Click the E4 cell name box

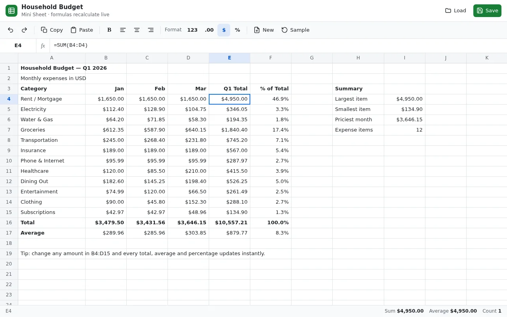(x=18, y=46)
